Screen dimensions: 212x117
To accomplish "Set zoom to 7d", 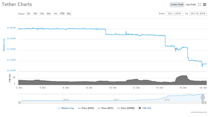I will [x=35, y=14].
